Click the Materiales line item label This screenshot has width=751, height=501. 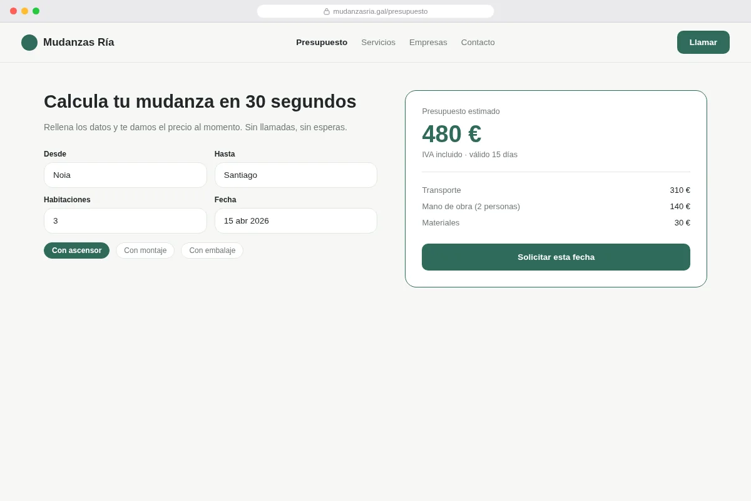pyautogui.click(x=441, y=223)
